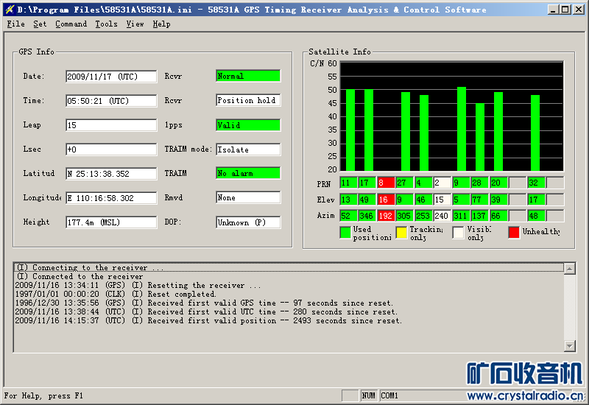Click the white azimuth cell showing 240
Viewport: 589px width, 405px height.
pyautogui.click(x=442, y=216)
